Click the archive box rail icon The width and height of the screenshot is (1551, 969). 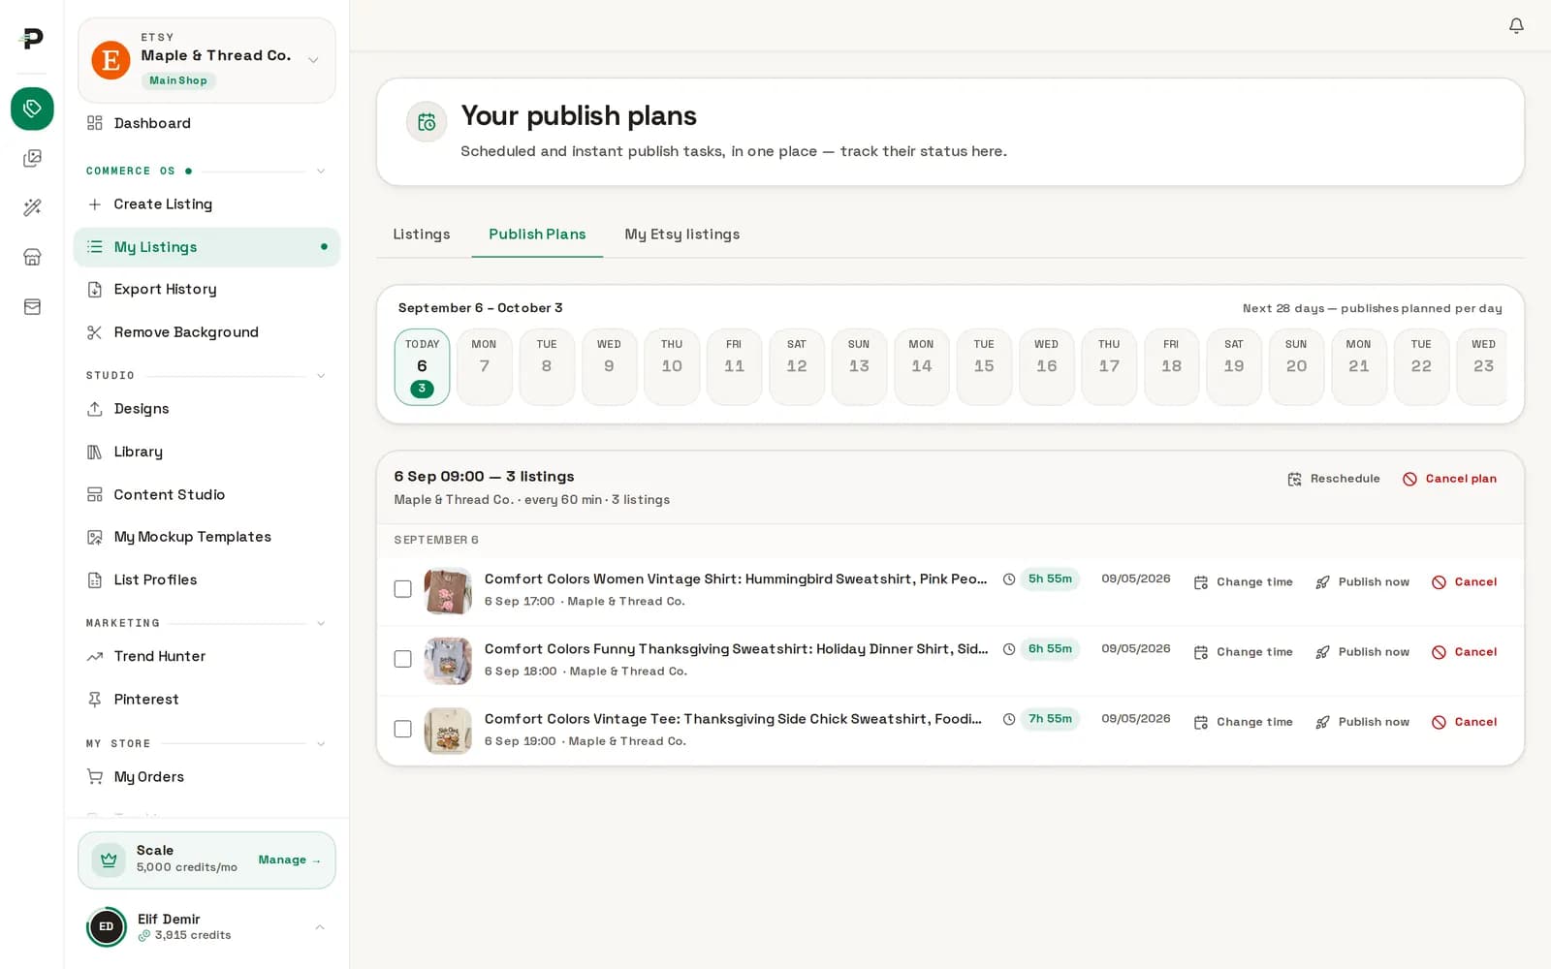click(32, 306)
